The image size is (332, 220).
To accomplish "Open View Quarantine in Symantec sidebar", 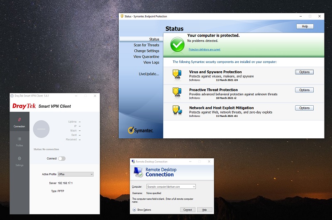I will 146,57.
